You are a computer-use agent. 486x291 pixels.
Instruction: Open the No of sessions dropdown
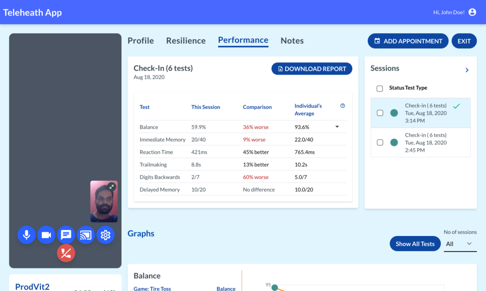459,244
